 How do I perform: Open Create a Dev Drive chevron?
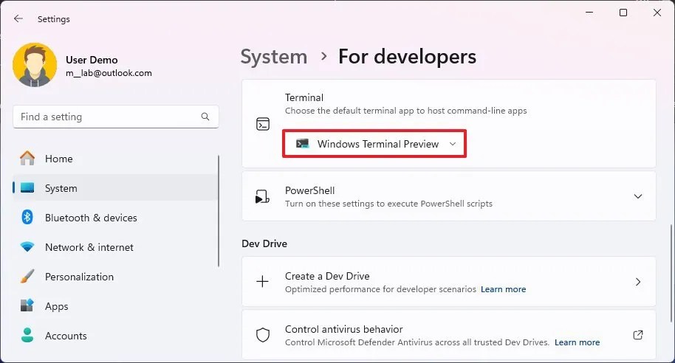(638, 282)
